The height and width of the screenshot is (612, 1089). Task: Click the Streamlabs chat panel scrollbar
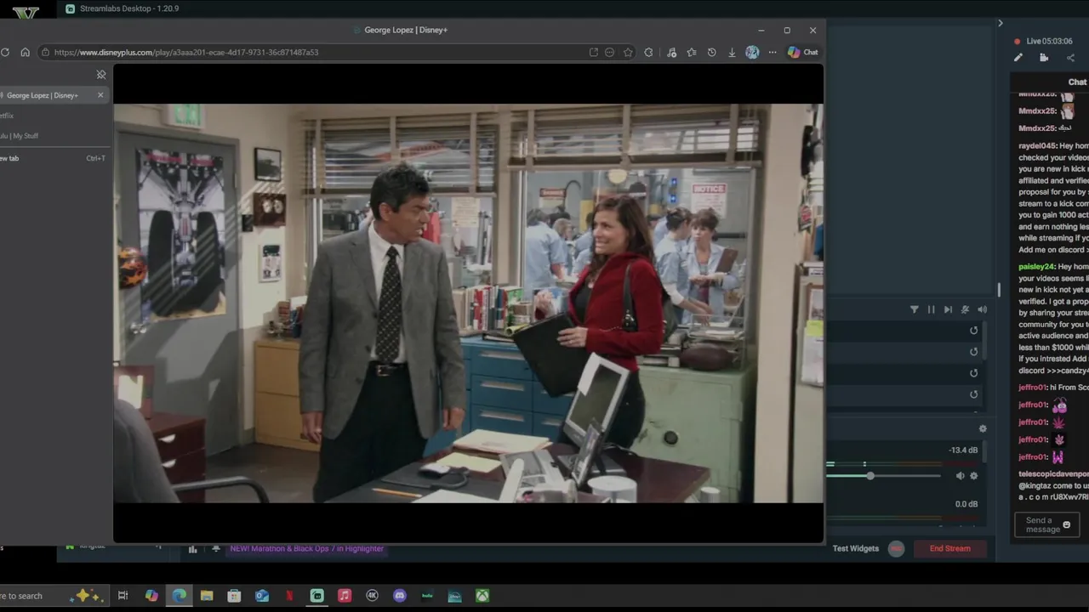pyautogui.click(x=999, y=290)
